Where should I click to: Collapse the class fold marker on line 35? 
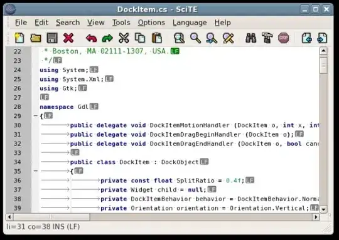tap(36, 171)
